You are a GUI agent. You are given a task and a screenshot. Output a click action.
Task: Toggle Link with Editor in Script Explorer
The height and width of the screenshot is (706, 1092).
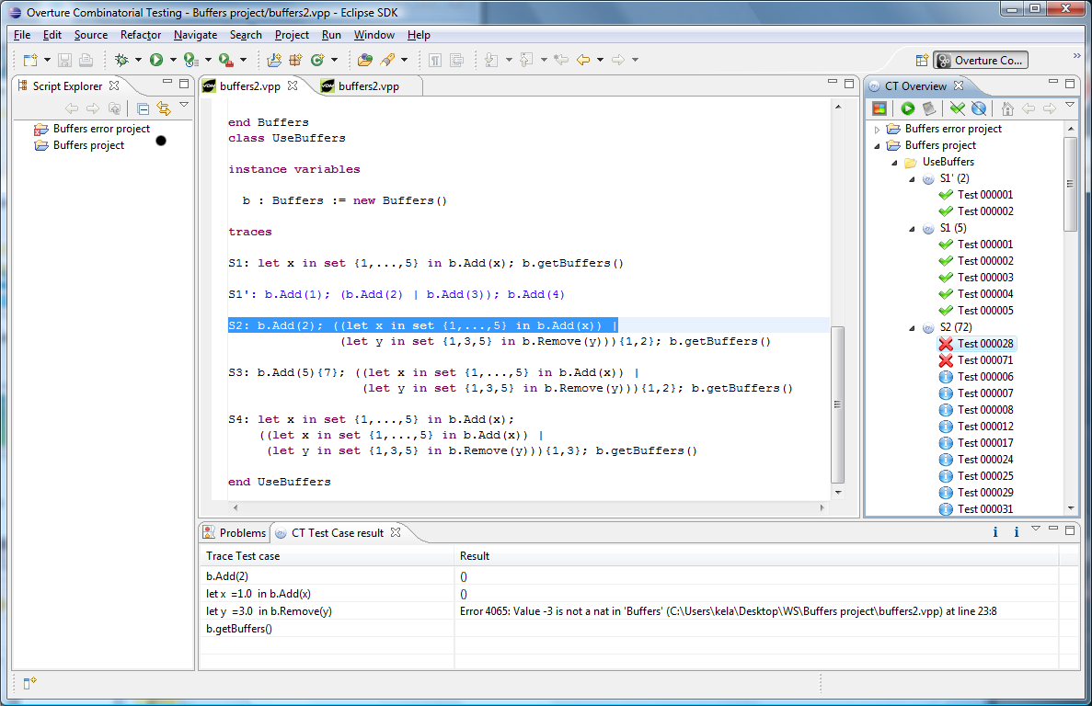point(164,108)
